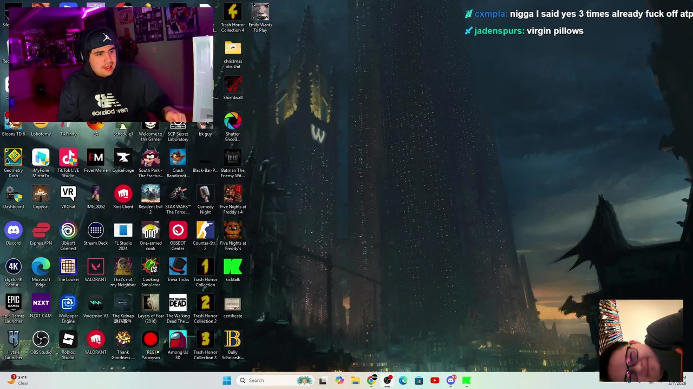The width and height of the screenshot is (693, 389).
Task: Open the weather widget showing 54°F
Action: click(x=18, y=380)
